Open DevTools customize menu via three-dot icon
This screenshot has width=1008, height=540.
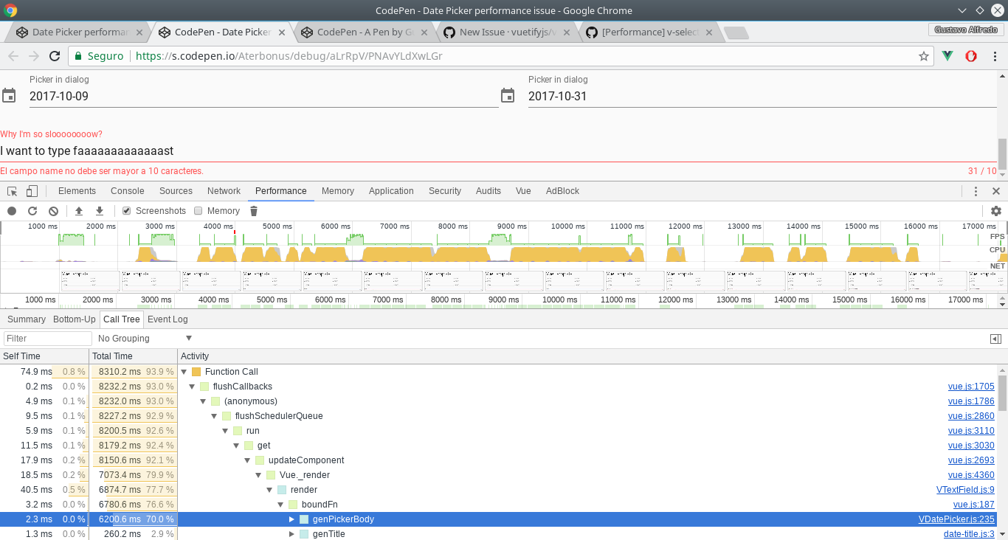pyautogui.click(x=976, y=190)
